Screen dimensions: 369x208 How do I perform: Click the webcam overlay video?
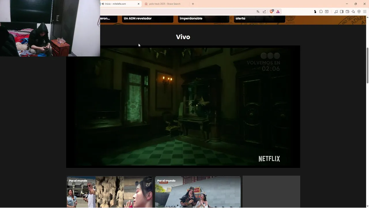pos(50,28)
